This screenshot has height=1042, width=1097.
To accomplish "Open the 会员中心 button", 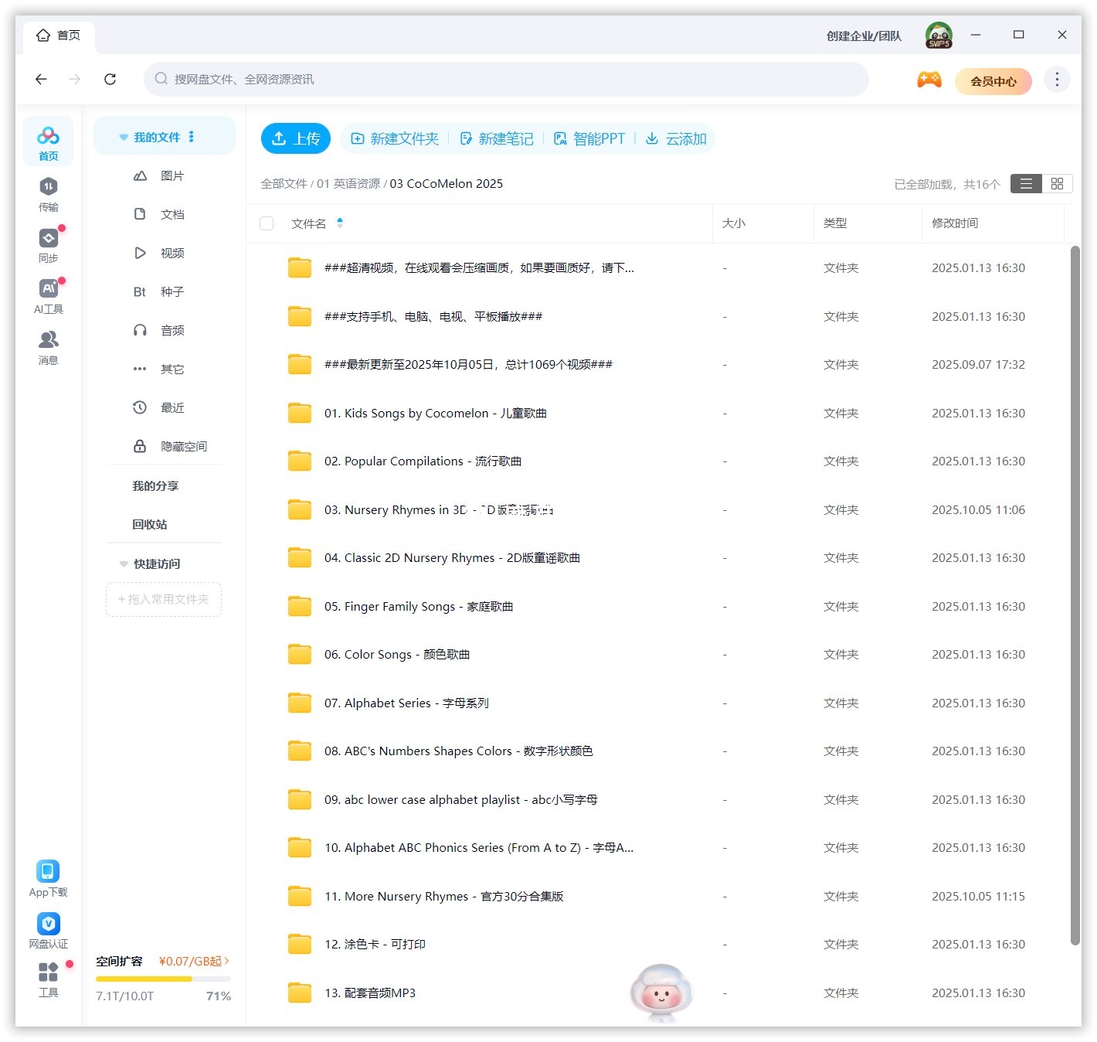I will 993,81.
